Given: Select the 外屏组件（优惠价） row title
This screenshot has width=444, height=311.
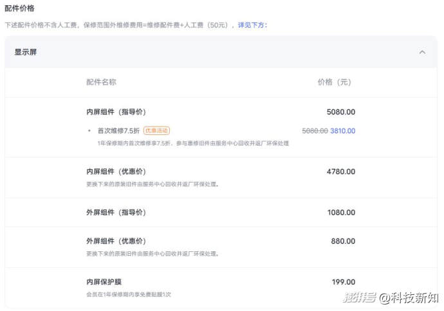Looking at the screenshot, I should click(116, 241).
